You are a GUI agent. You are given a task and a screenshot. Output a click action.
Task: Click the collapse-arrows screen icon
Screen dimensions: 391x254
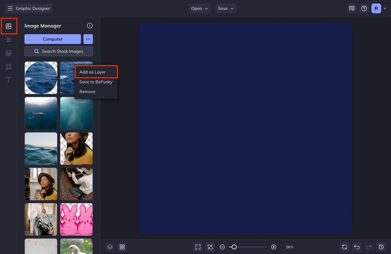210,247
